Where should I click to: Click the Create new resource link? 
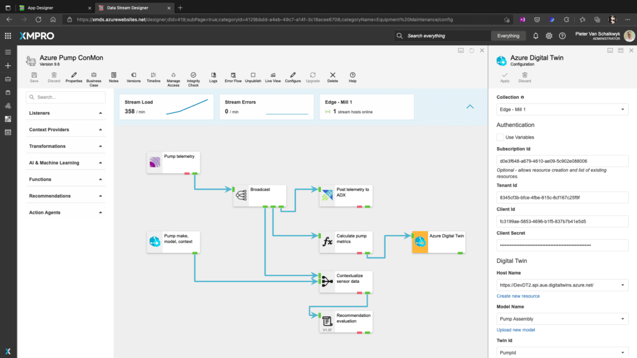click(x=518, y=296)
